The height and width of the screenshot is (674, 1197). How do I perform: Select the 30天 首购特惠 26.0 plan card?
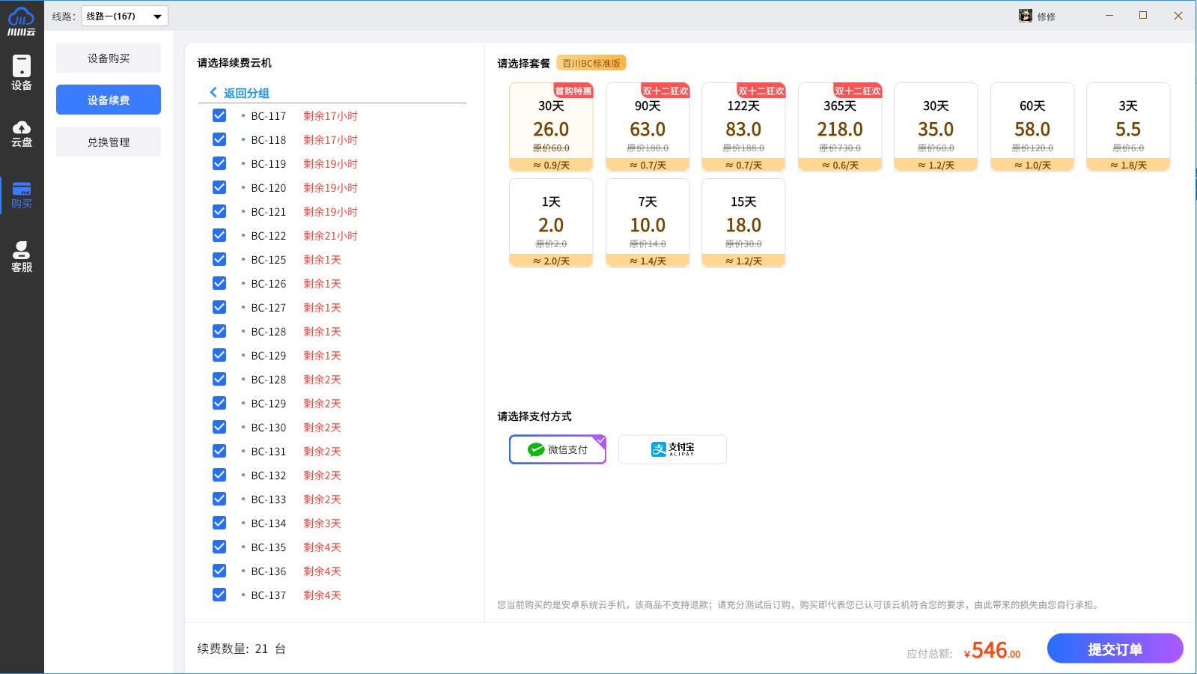point(551,127)
